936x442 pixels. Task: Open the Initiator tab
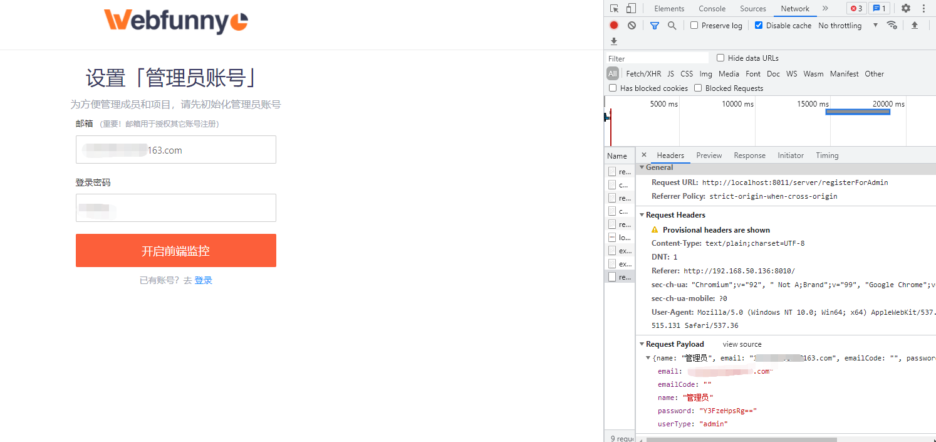coord(791,155)
